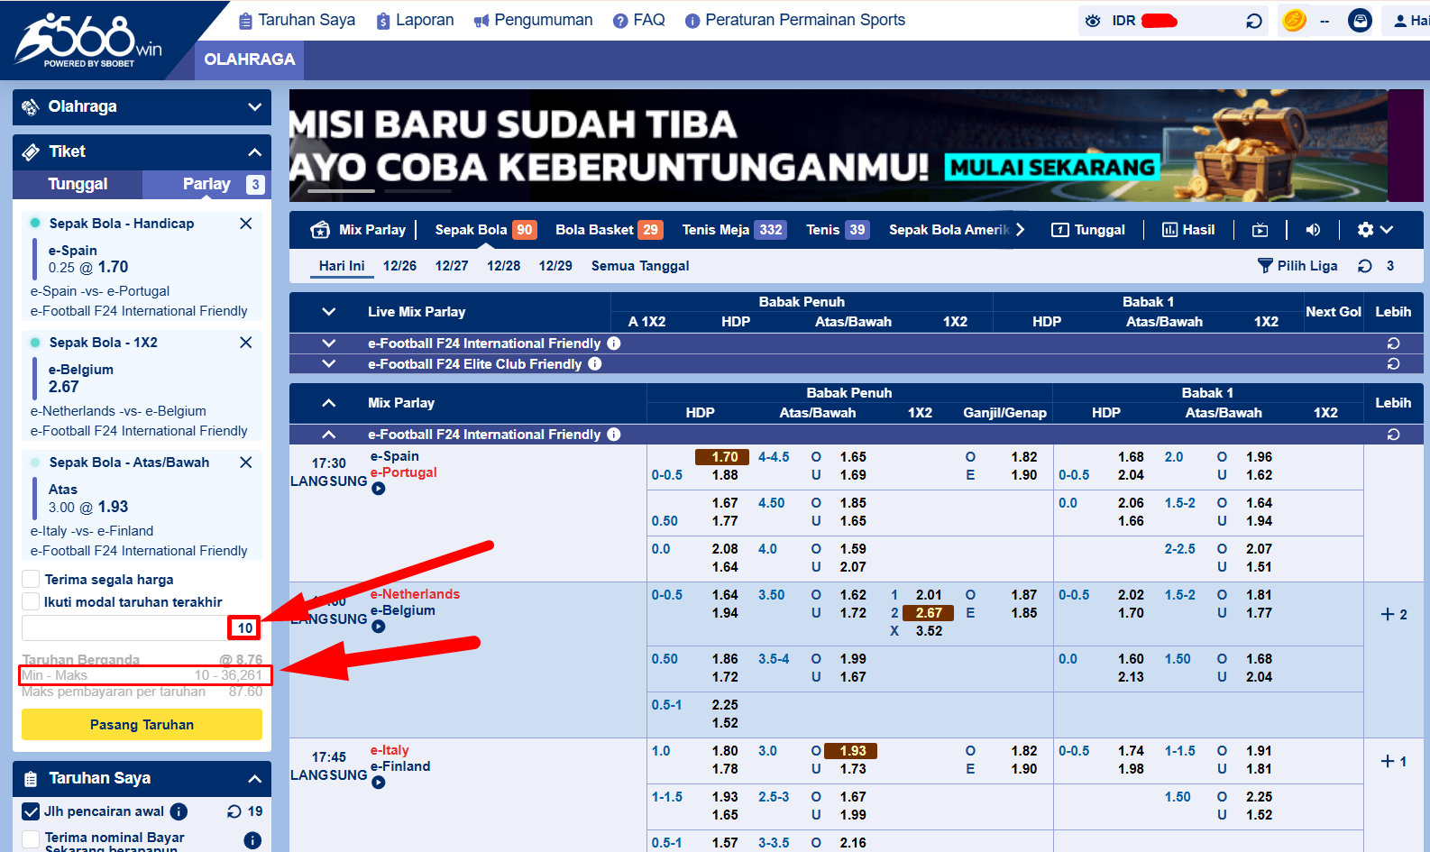Show more sports with right arrow
Image resolution: width=1430 pixels, height=852 pixels.
tap(1020, 230)
